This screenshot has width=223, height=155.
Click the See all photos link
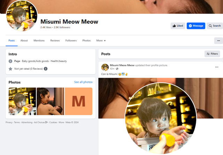(x=83, y=82)
